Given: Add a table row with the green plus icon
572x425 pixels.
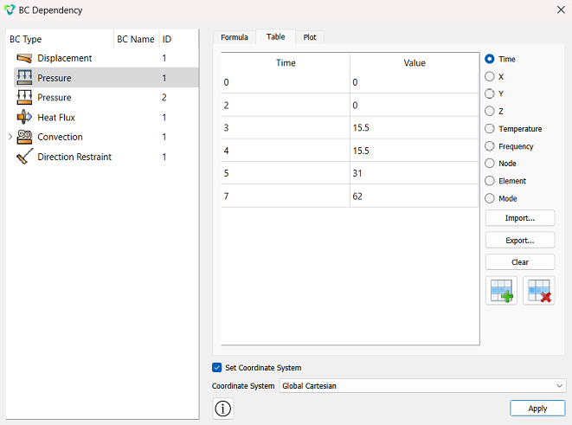Looking at the screenshot, I should pyautogui.click(x=502, y=290).
